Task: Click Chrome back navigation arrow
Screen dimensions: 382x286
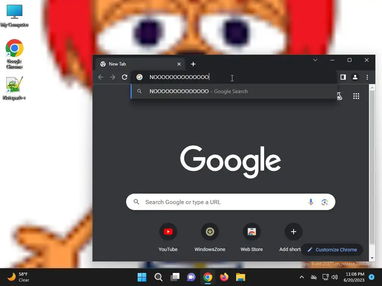Action: [x=101, y=77]
